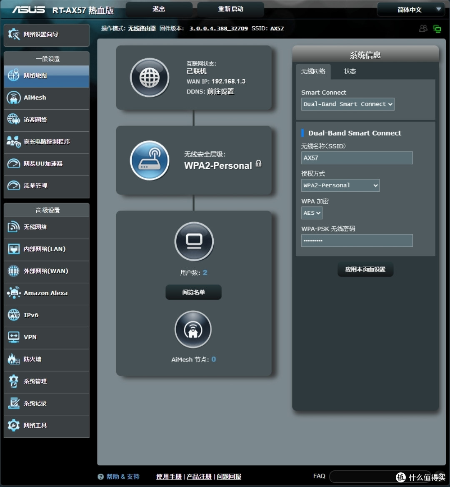The height and width of the screenshot is (487, 450).
Task: Open the 系统管理 gear icon
Action: 13,381
